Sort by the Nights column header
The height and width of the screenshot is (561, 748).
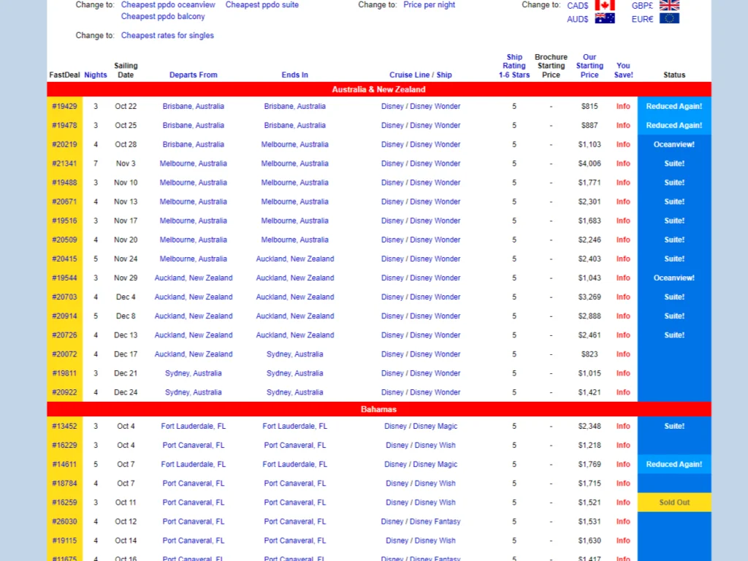click(x=96, y=75)
